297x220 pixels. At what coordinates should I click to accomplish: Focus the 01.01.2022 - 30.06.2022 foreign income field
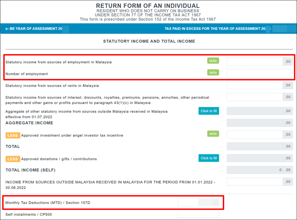[255, 182]
